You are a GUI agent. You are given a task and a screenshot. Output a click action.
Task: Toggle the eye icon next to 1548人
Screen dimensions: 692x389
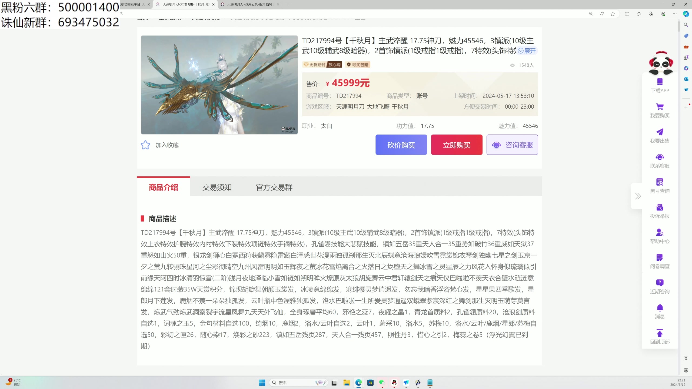[x=512, y=65]
